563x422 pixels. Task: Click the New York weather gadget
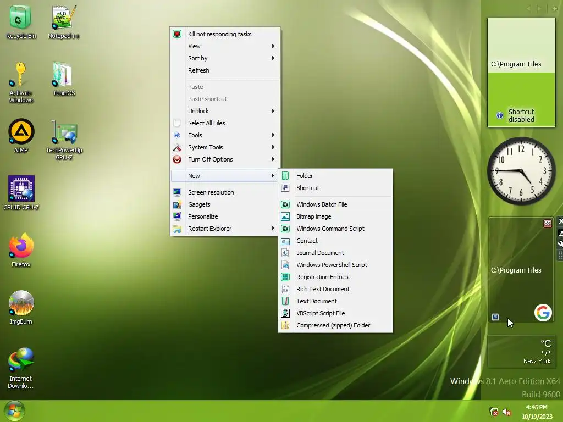click(521, 352)
